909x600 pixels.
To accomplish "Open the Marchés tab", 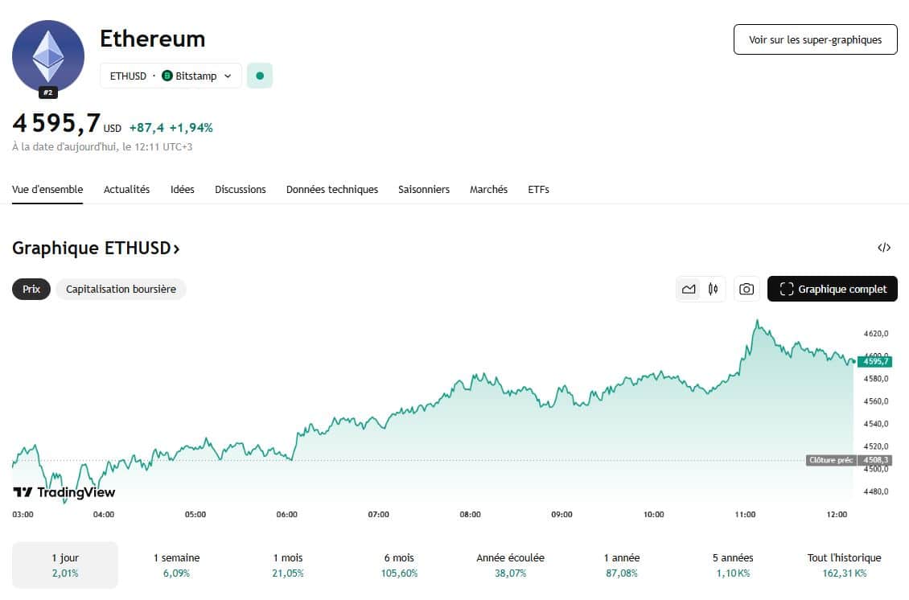I will click(489, 190).
